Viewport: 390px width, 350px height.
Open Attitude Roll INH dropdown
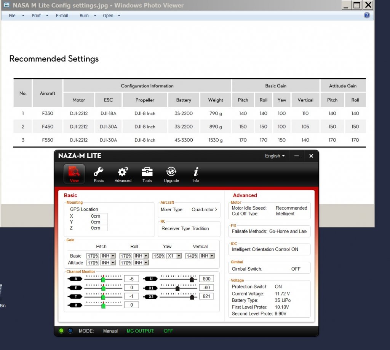(x=141, y=263)
